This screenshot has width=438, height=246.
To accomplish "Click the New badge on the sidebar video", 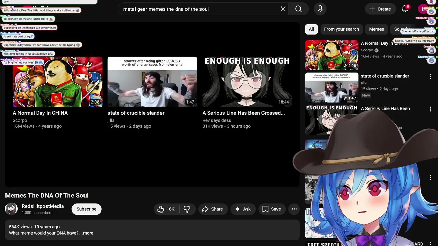I will [x=366, y=95].
